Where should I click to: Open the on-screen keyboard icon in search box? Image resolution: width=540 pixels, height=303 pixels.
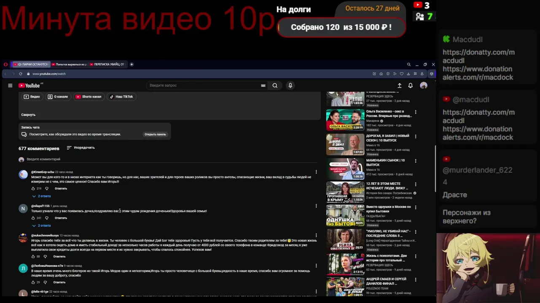click(263, 85)
